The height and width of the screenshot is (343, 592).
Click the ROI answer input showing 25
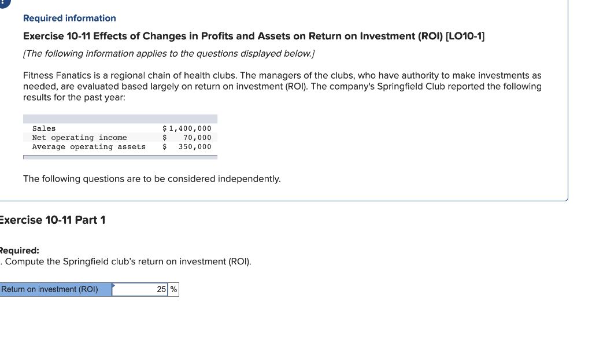pyautogui.click(x=140, y=289)
